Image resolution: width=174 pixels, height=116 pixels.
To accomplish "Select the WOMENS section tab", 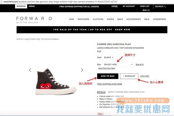I will tap(21, 6).
